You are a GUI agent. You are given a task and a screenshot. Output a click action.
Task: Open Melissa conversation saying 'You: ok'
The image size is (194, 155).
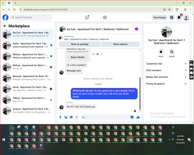pos(27,67)
